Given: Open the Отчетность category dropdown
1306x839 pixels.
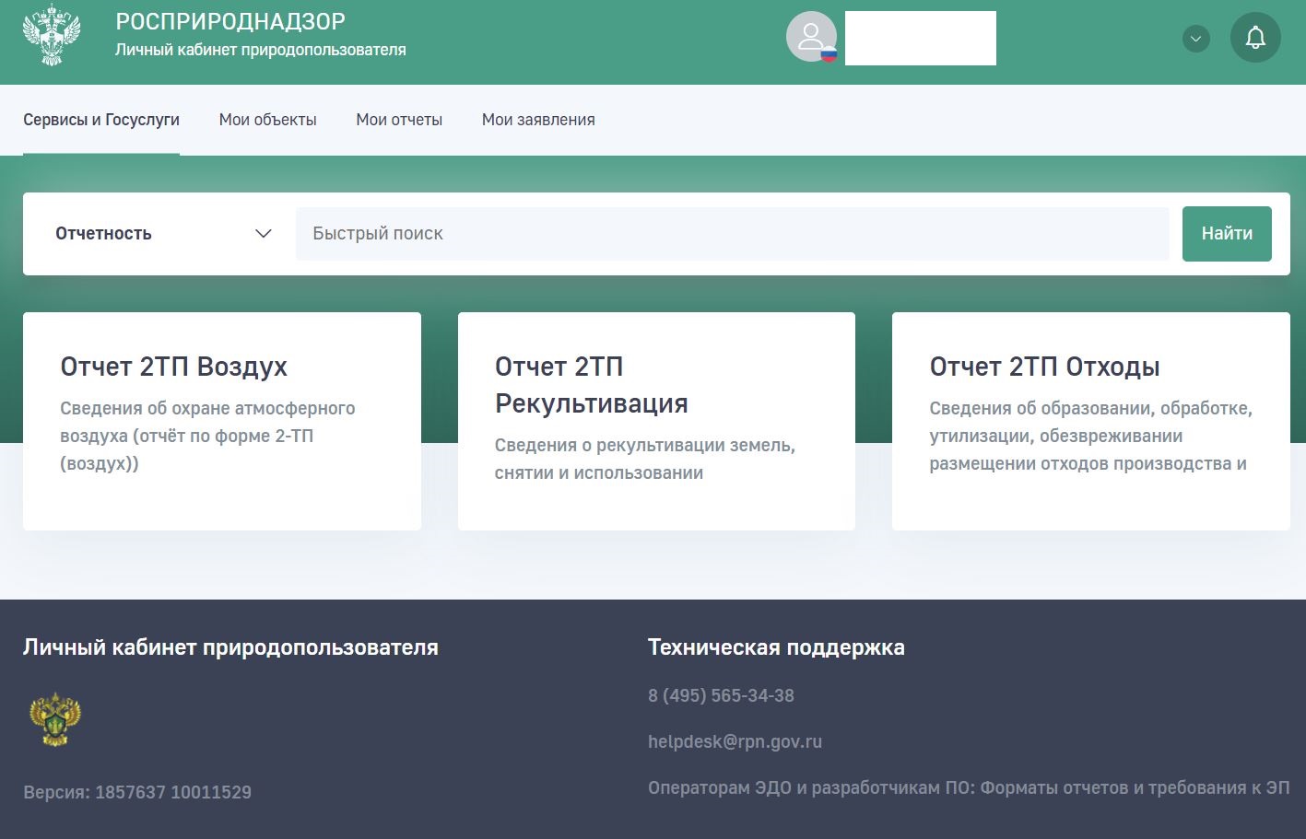Looking at the screenshot, I should tap(163, 234).
